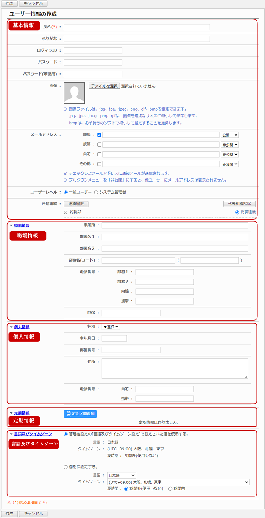265x518 pixels.
Task: Click the 定期情報はありません。 message text
Action: click(x=159, y=422)
